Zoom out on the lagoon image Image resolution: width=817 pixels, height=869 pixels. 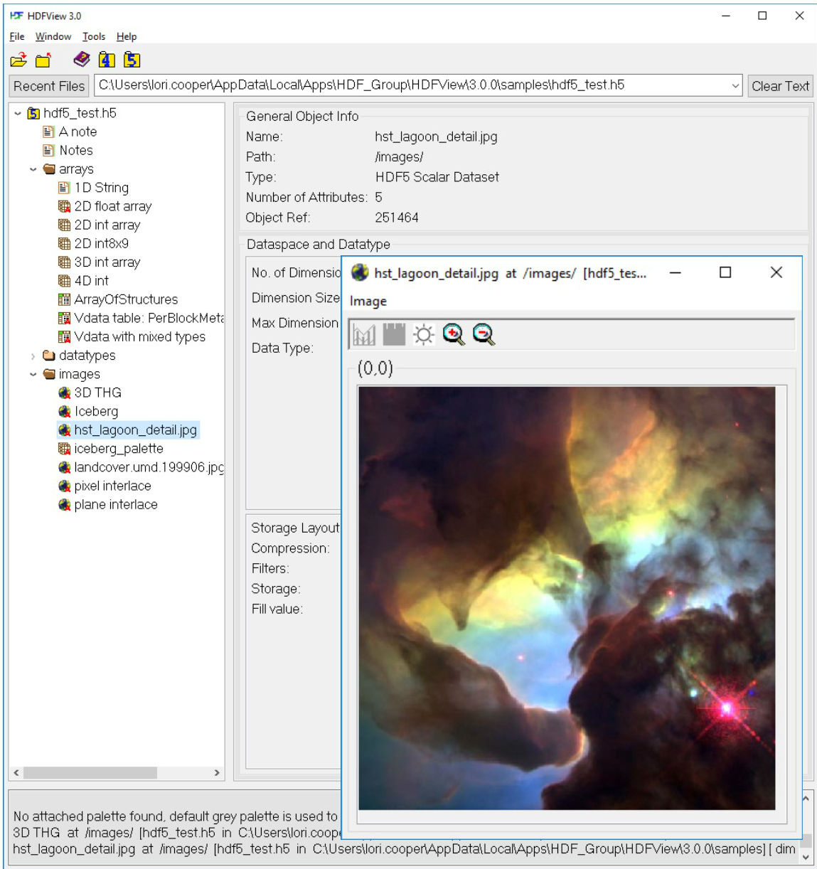click(484, 334)
